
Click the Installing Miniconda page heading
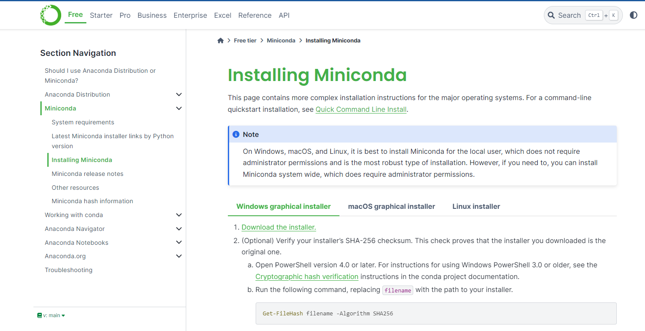[x=317, y=75]
